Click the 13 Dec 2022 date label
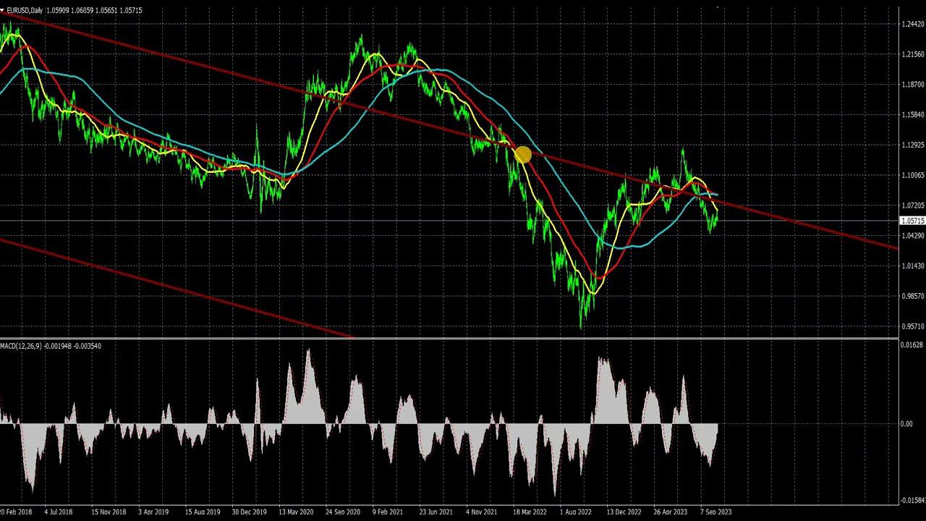 point(624,512)
